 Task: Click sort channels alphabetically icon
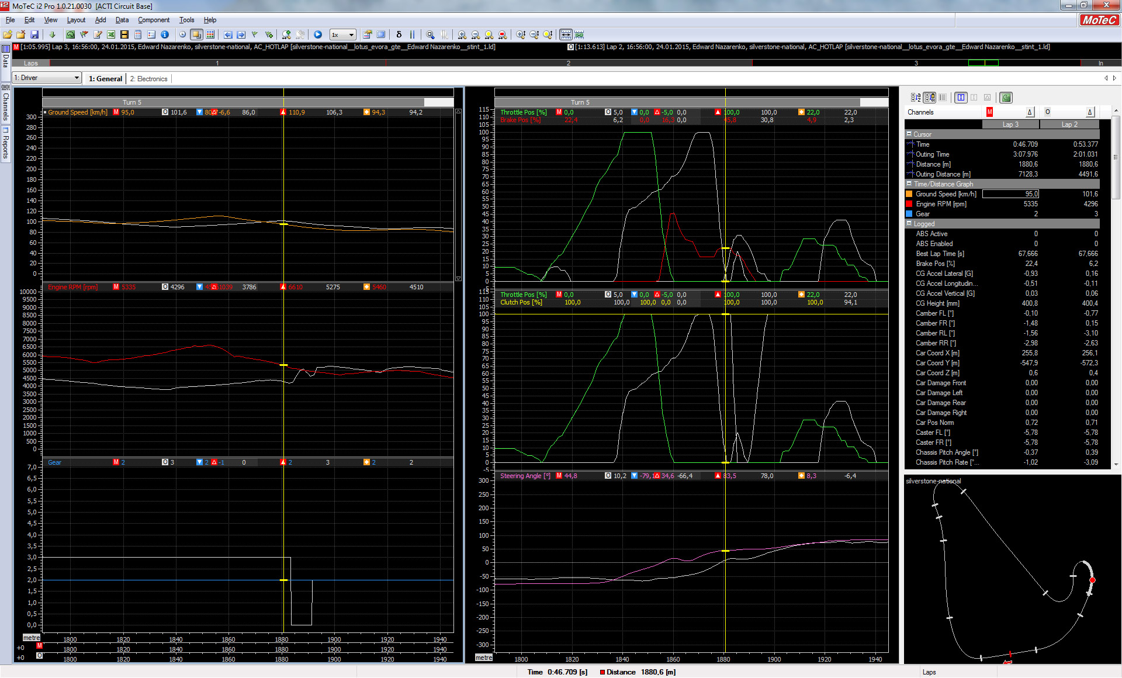pyautogui.click(x=916, y=98)
